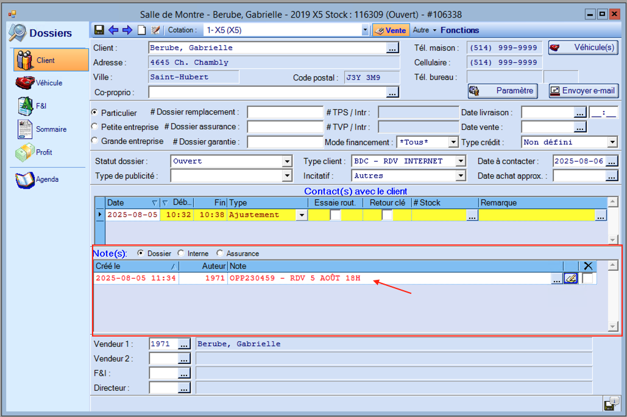This screenshot has width=627, height=417.
Task: Click the # Dossier remplacement input field
Action: click(285, 112)
